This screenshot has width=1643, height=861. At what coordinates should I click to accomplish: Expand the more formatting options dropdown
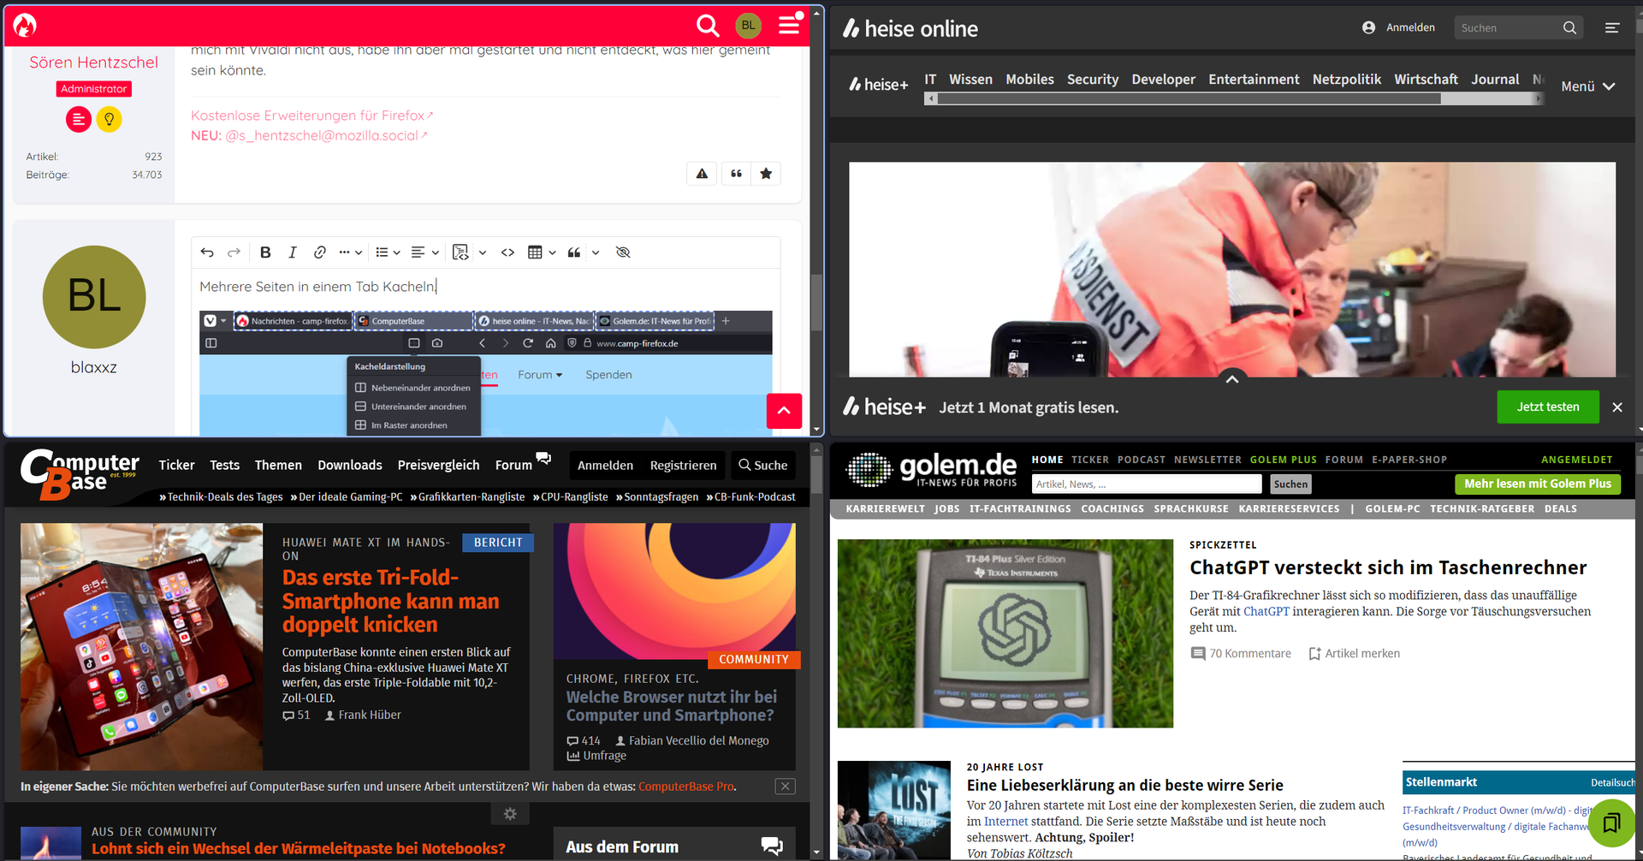[x=350, y=252]
